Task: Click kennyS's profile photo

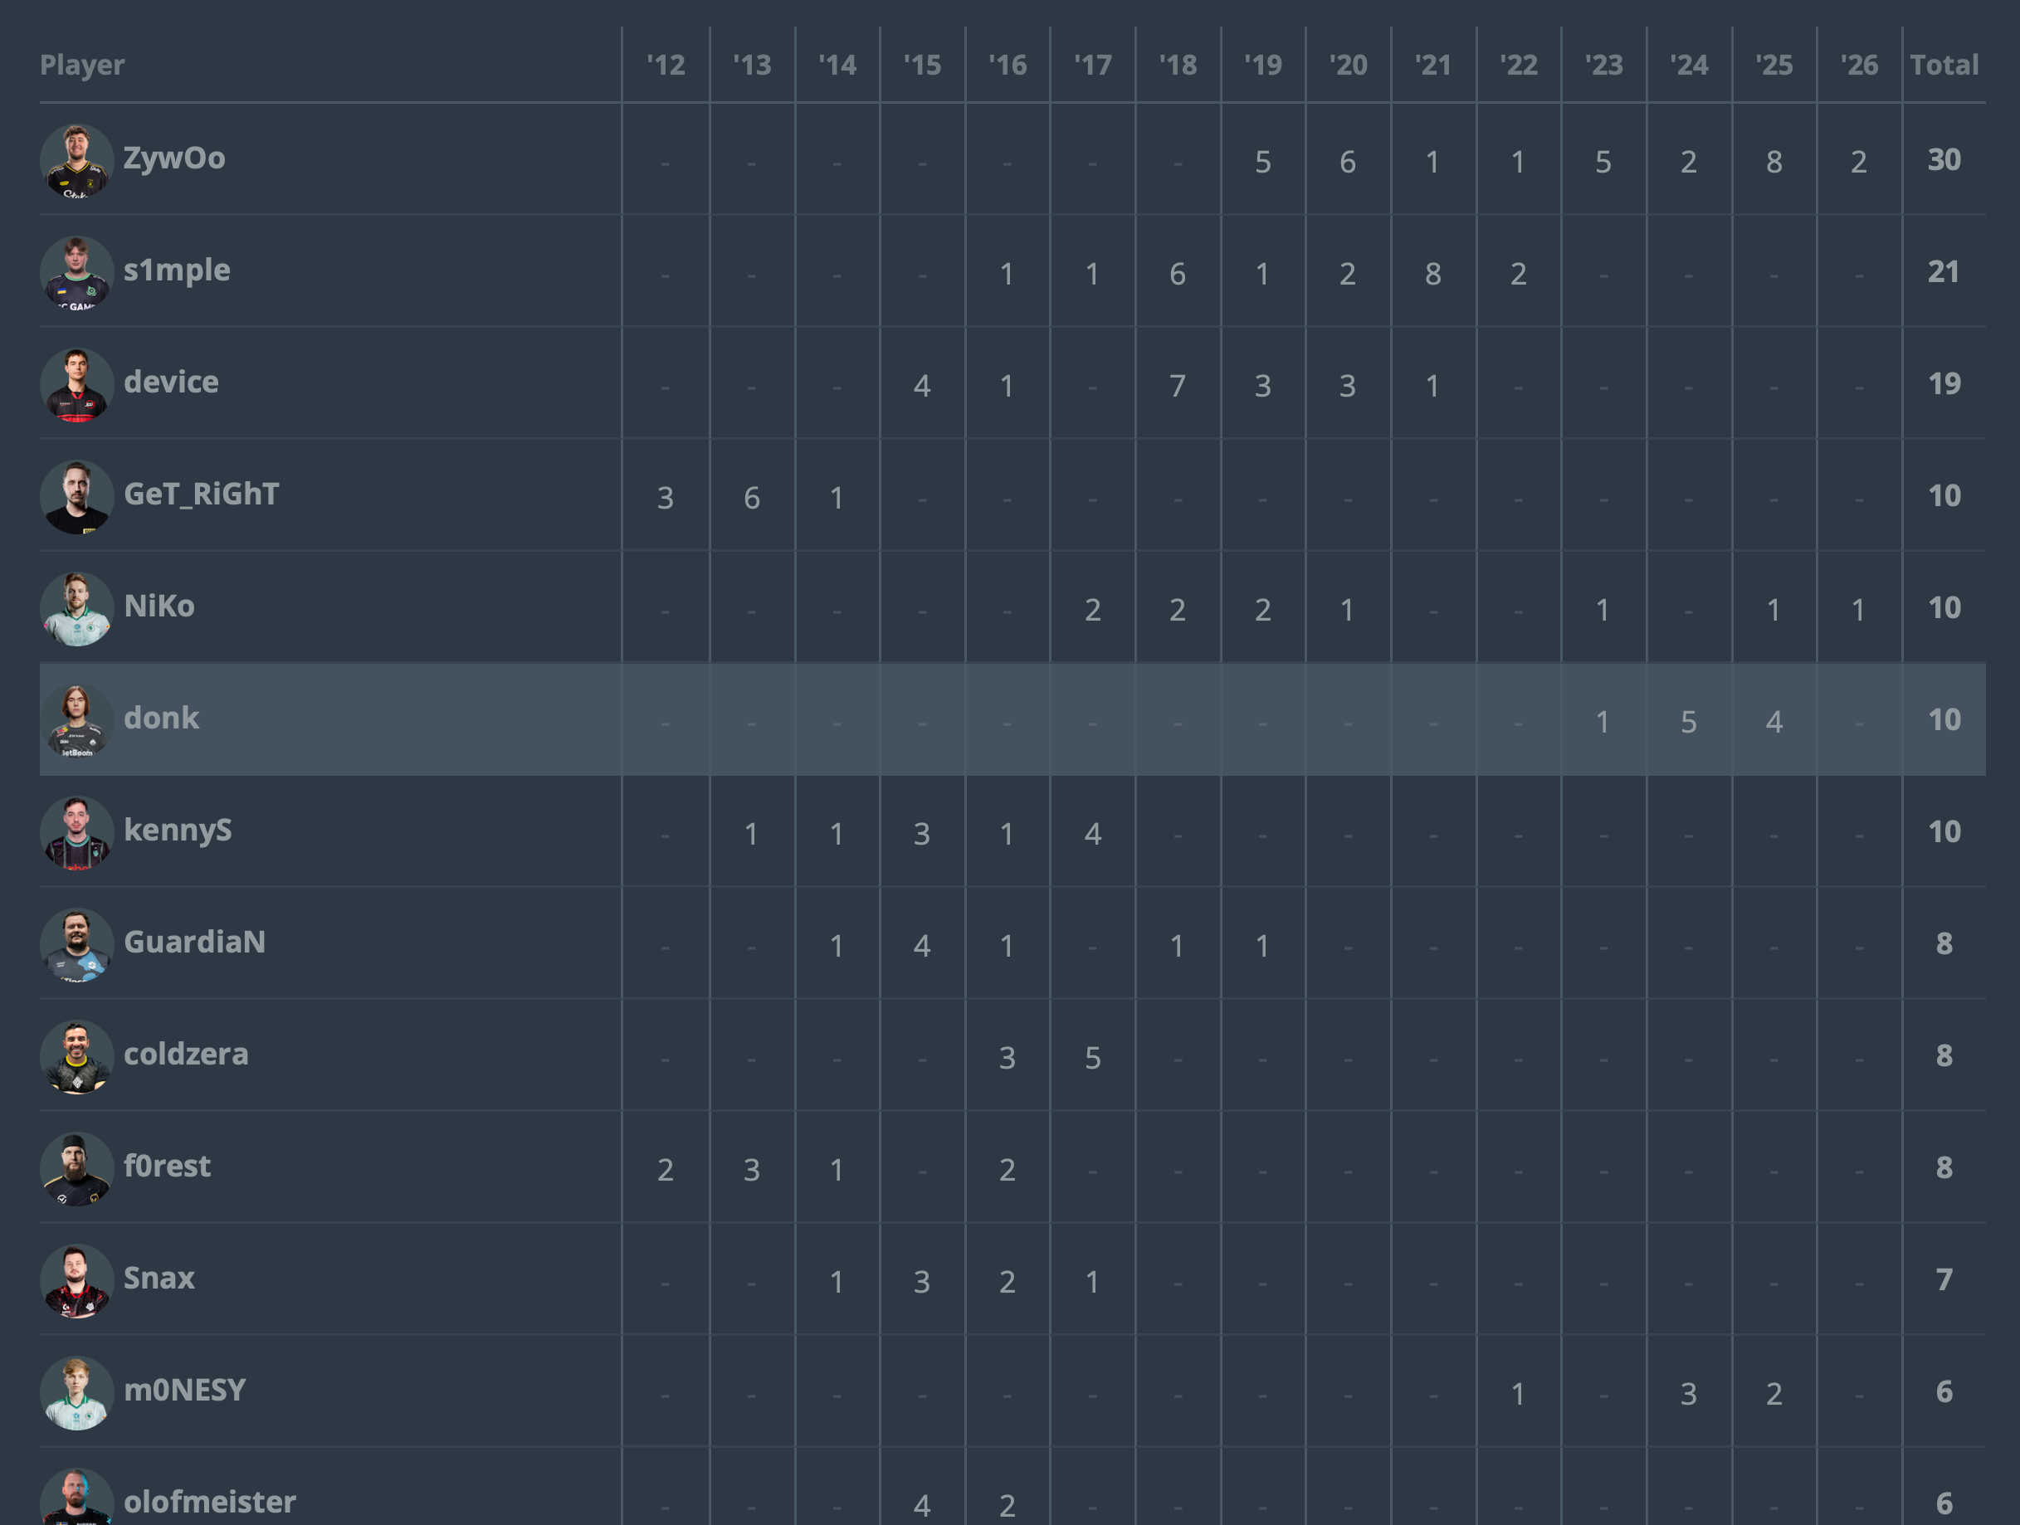Action: point(76,833)
